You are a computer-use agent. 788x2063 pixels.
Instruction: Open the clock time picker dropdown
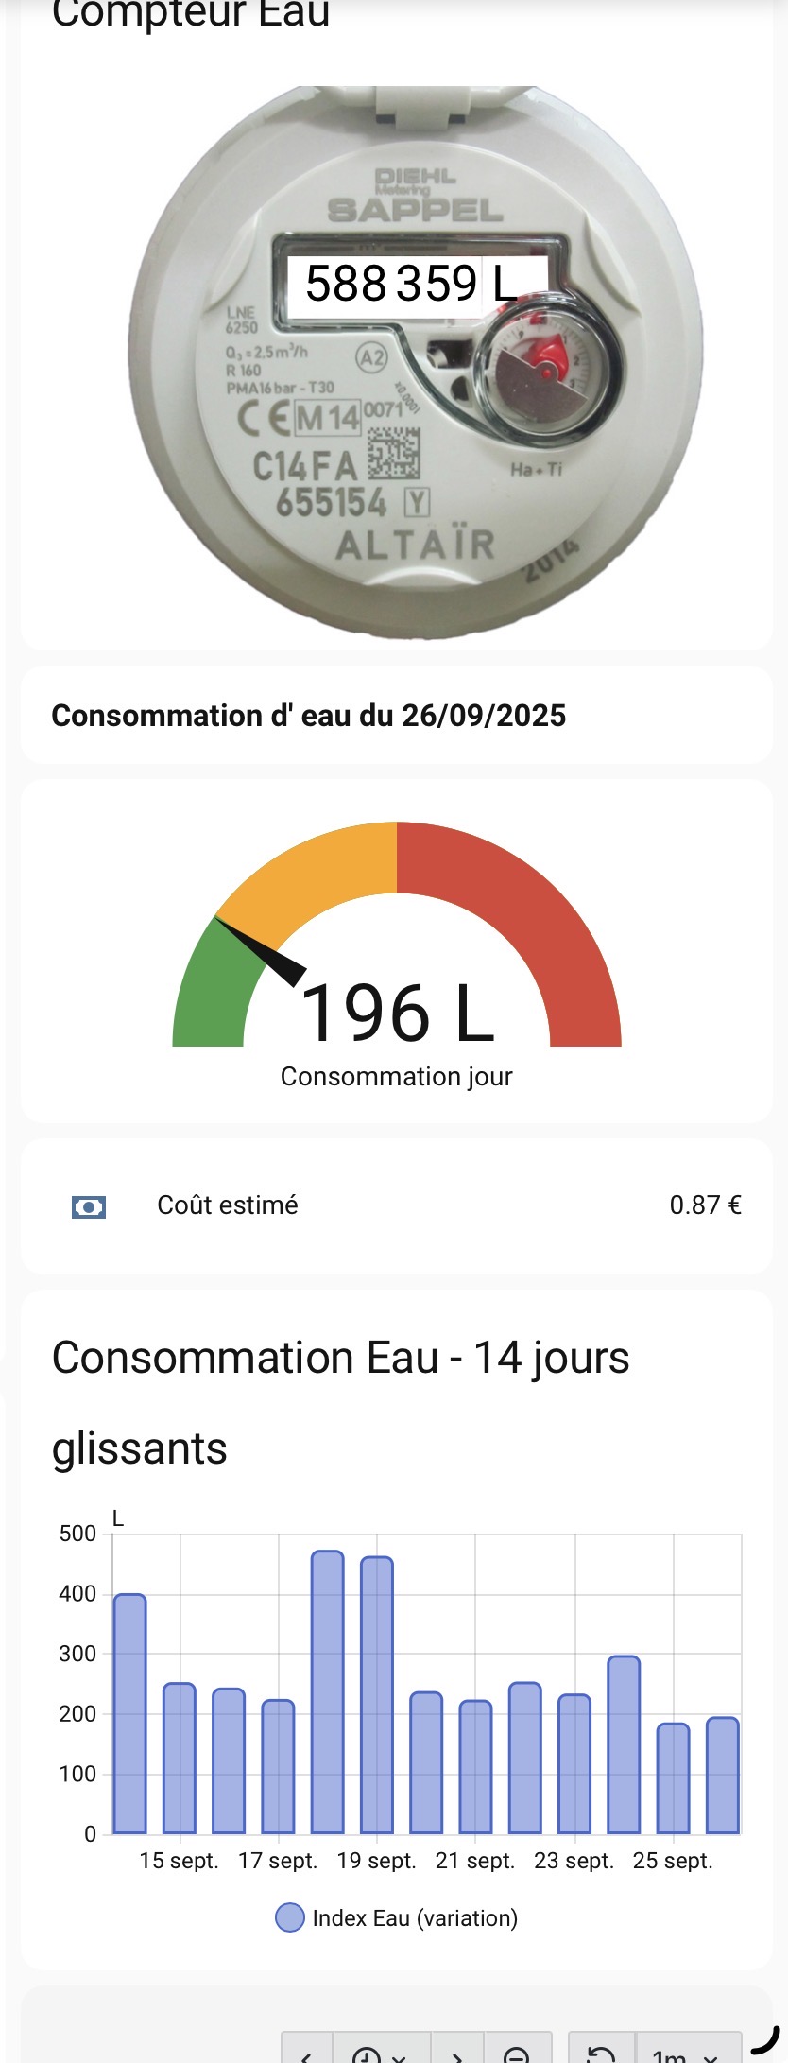(x=380, y=2054)
